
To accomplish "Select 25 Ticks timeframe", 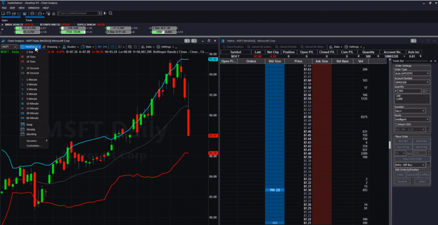I will tap(34, 61).
